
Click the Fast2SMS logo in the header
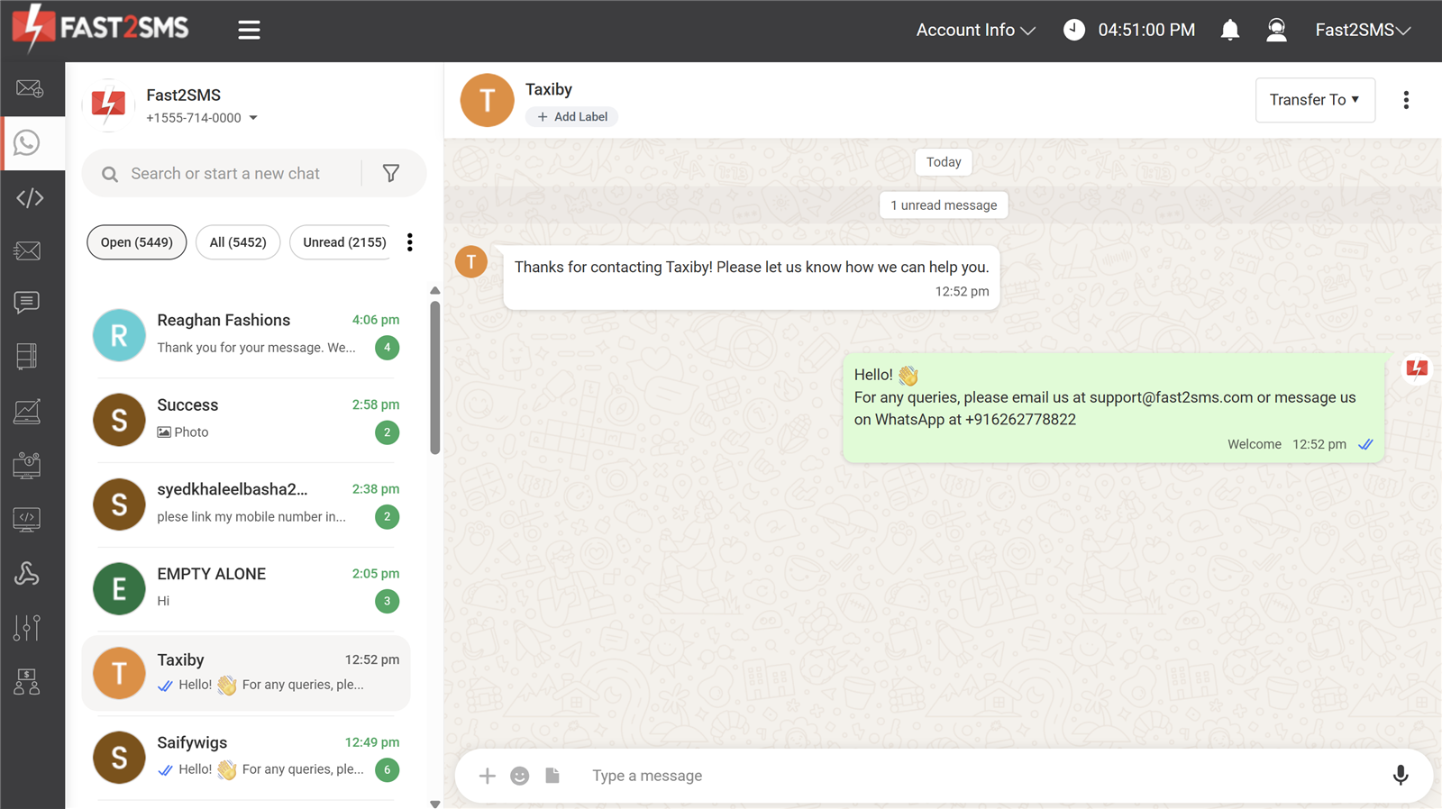101,28
